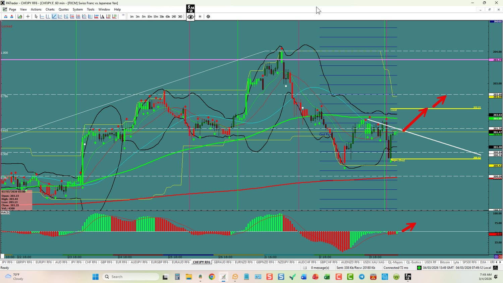Click the MACD indicator label
This screenshot has width=503, height=283.
pyautogui.click(x=5, y=213)
